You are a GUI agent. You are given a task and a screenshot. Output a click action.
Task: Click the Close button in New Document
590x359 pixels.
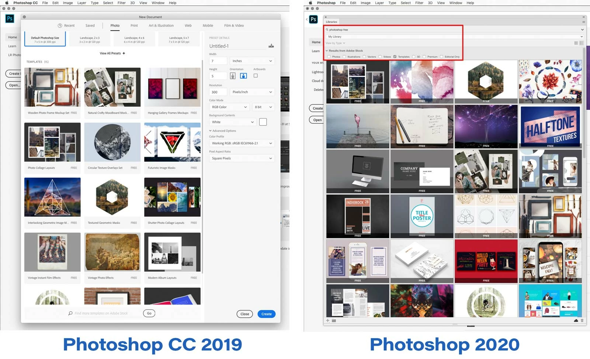coord(245,314)
